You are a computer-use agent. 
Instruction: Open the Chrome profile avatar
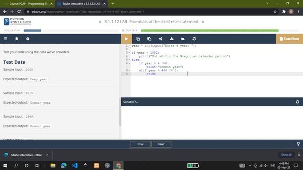tap(291, 11)
